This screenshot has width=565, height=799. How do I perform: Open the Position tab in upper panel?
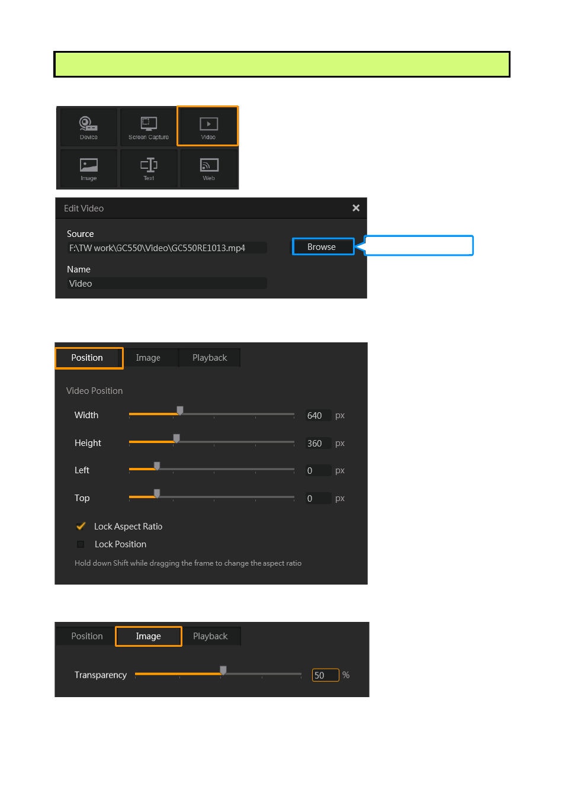pyautogui.click(x=88, y=358)
